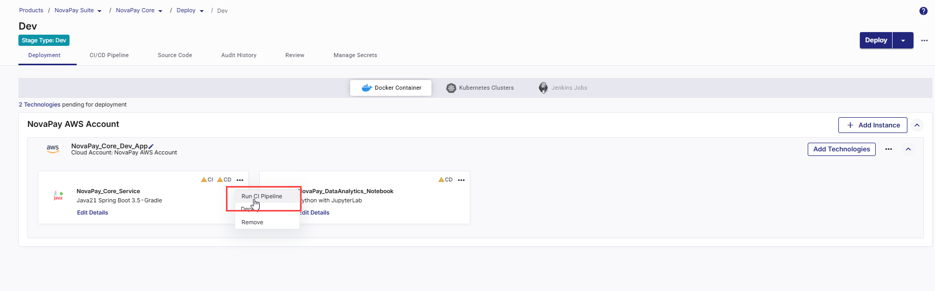The height and width of the screenshot is (291, 935).
Task: Click the AWS logo icon
Action: point(53,148)
